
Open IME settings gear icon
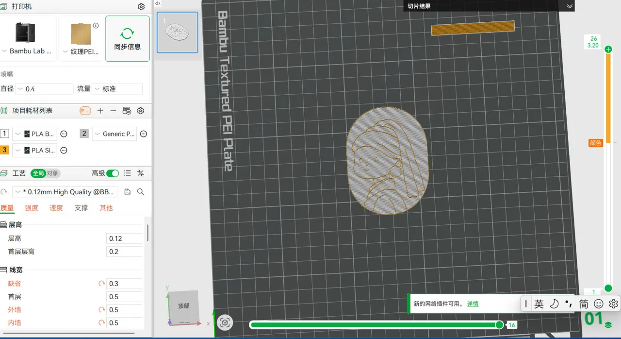[614, 304]
